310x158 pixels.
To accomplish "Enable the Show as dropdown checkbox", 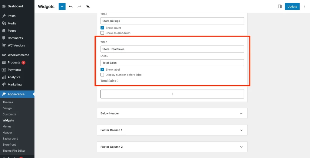I will pos(102,33).
